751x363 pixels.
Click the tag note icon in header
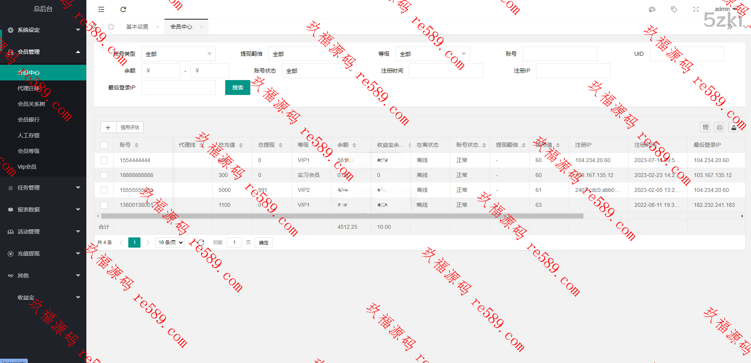(x=674, y=9)
